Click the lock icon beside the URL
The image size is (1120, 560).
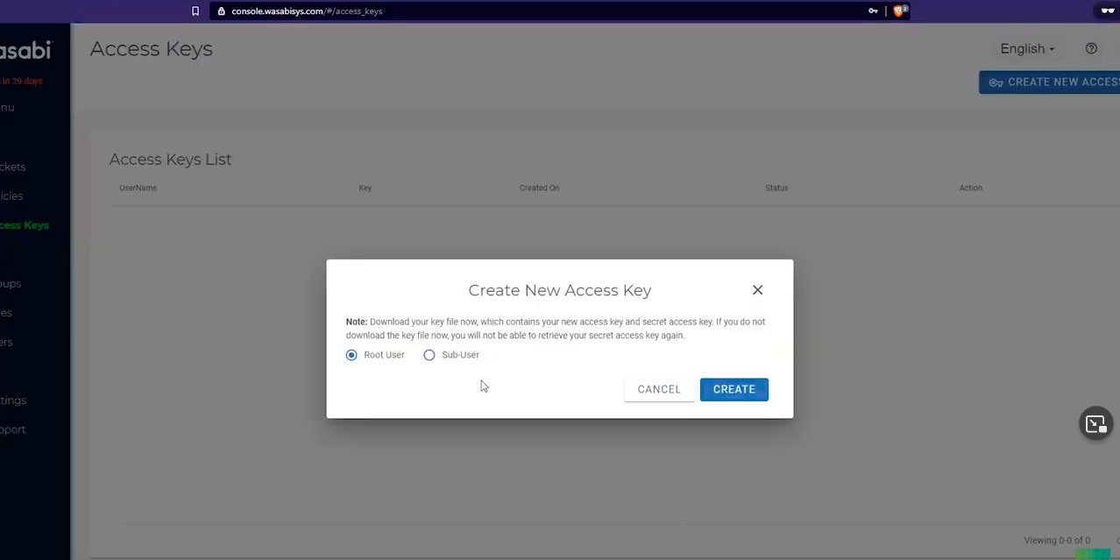[x=222, y=11]
